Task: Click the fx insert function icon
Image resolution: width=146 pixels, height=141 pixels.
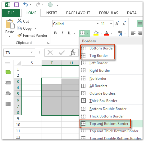Action: coord(72,53)
